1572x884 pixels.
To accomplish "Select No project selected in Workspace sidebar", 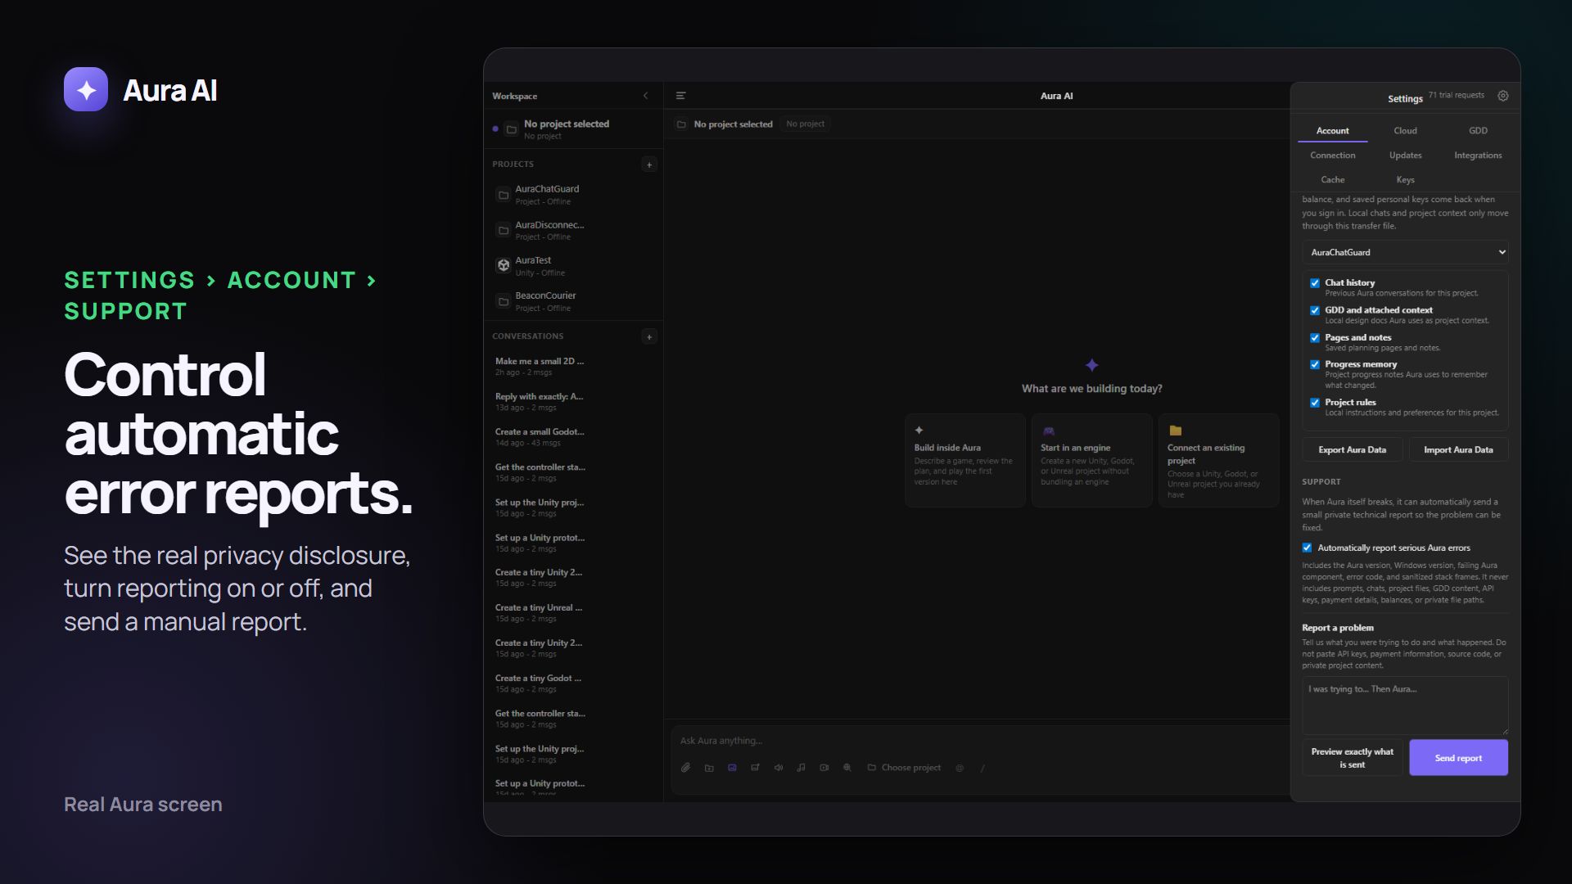I will tap(573, 129).
